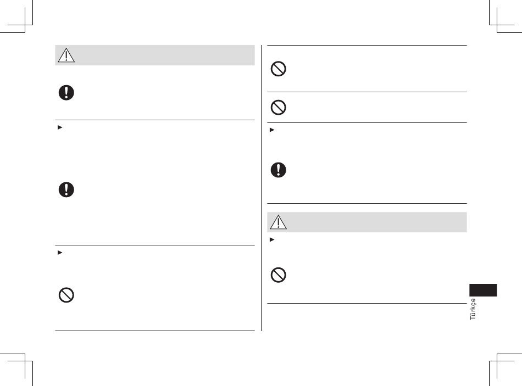Image resolution: width=522 pixels, height=386 pixels.
Task: Click the arrow bullet above right column exclamation icon
Action: [271, 129]
